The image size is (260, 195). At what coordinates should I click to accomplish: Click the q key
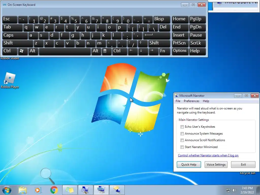tap(28, 28)
